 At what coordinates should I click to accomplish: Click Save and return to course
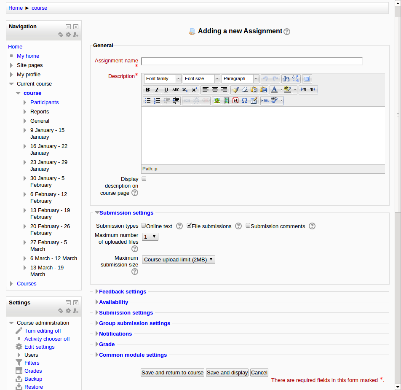[172, 373]
